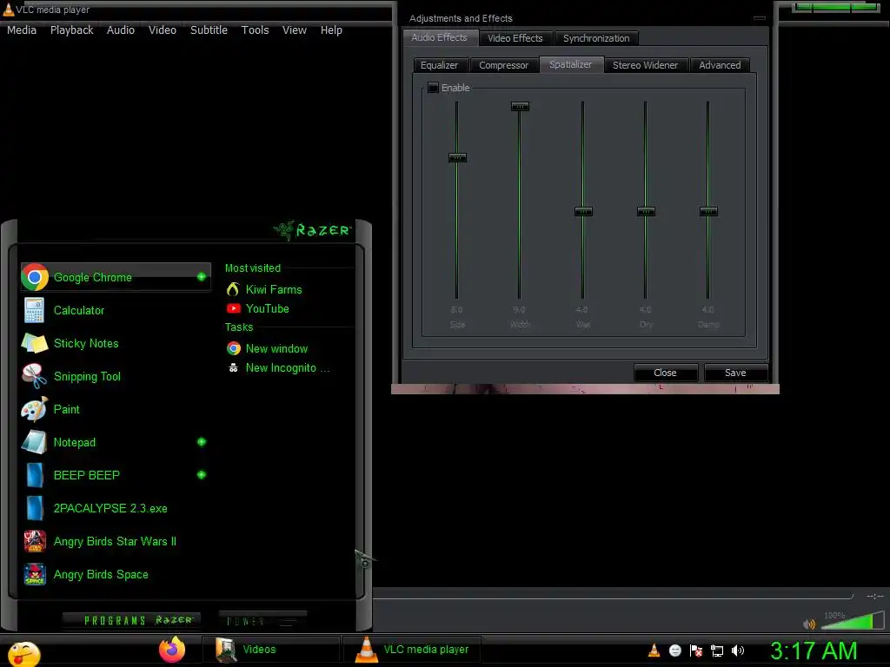
Task: Open Playback menu in VLC
Action: [71, 30]
